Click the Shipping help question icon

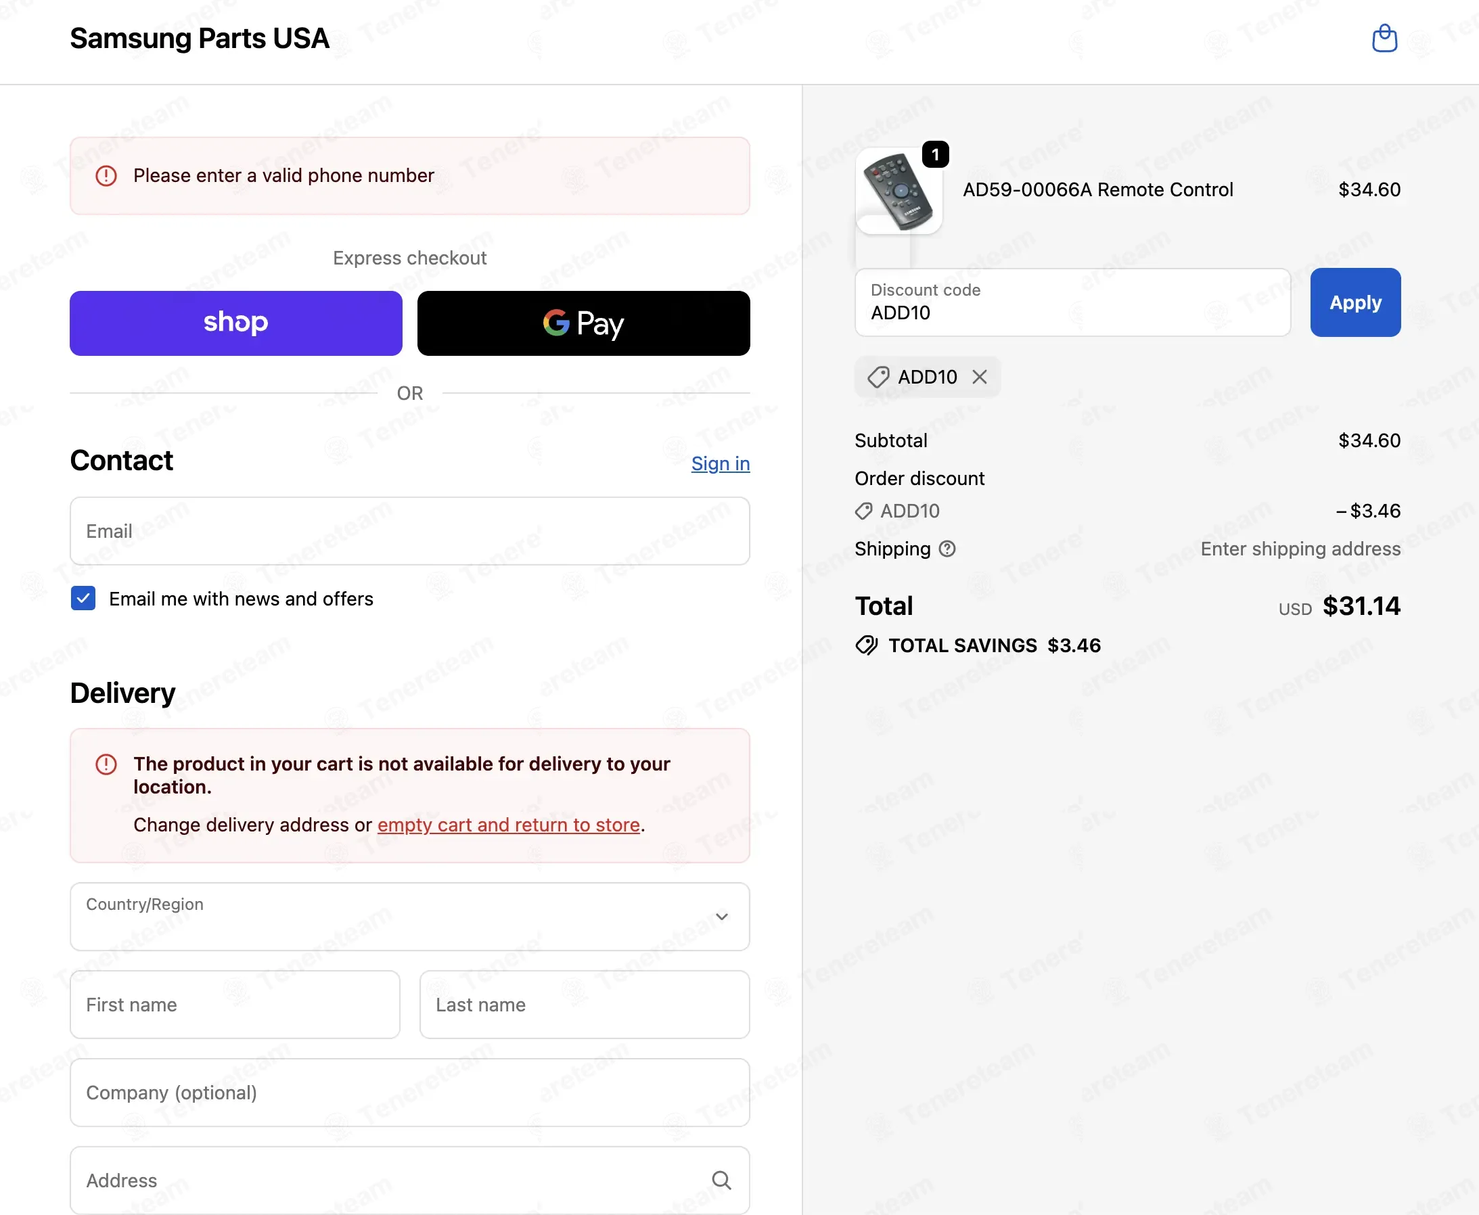[x=947, y=549]
